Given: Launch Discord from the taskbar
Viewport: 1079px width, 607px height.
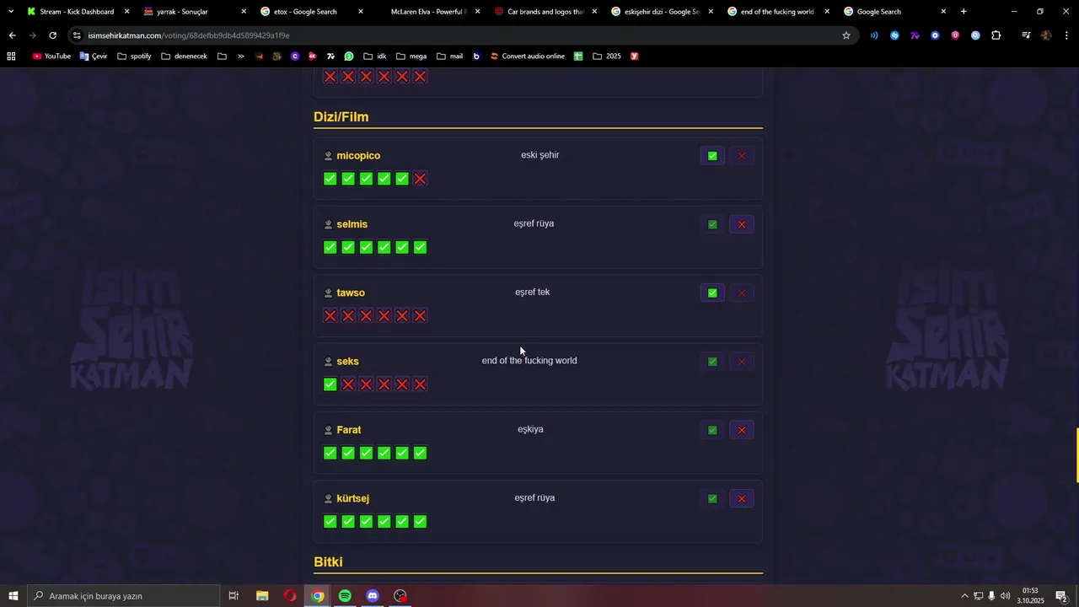Looking at the screenshot, I should tap(373, 596).
